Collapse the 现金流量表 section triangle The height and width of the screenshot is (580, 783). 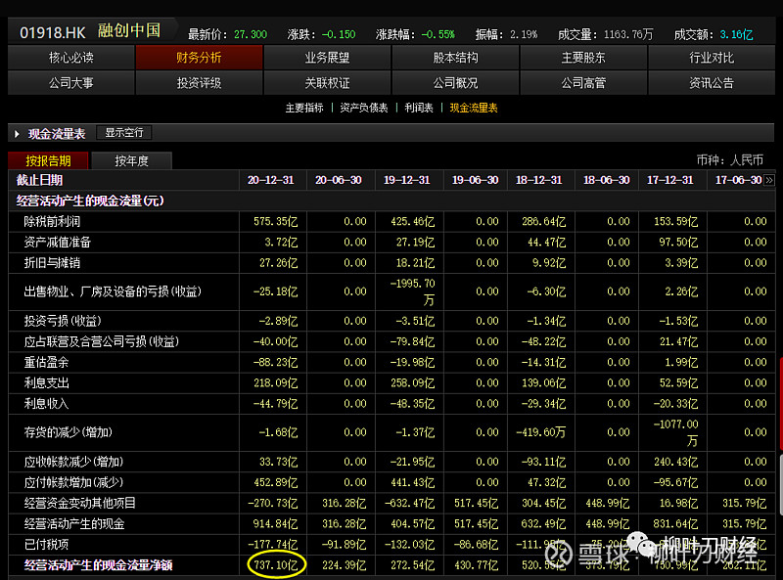click(x=17, y=134)
